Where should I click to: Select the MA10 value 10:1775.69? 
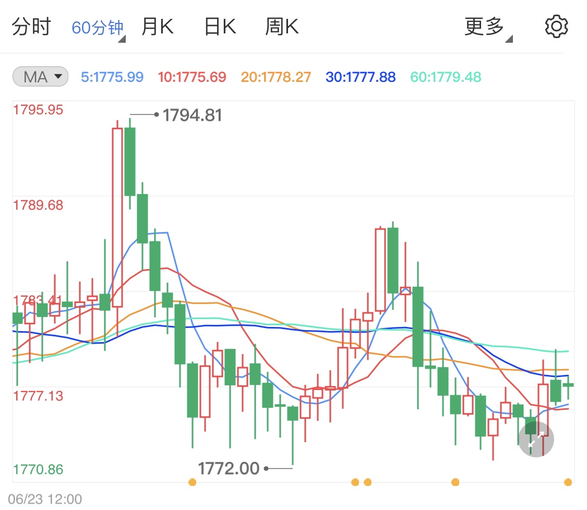pyautogui.click(x=191, y=77)
